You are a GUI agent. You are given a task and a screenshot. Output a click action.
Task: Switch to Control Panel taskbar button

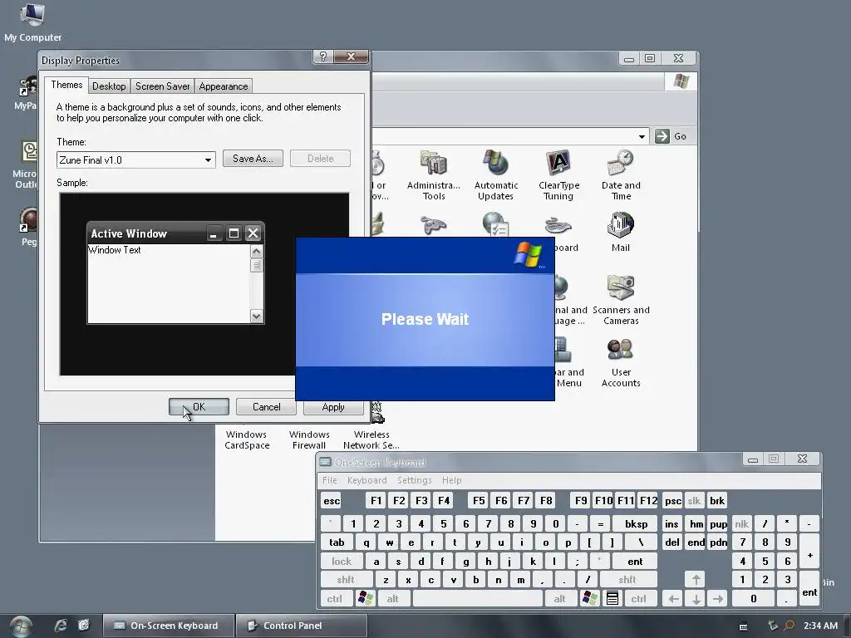pyautogui.click(x=301, y=626)
